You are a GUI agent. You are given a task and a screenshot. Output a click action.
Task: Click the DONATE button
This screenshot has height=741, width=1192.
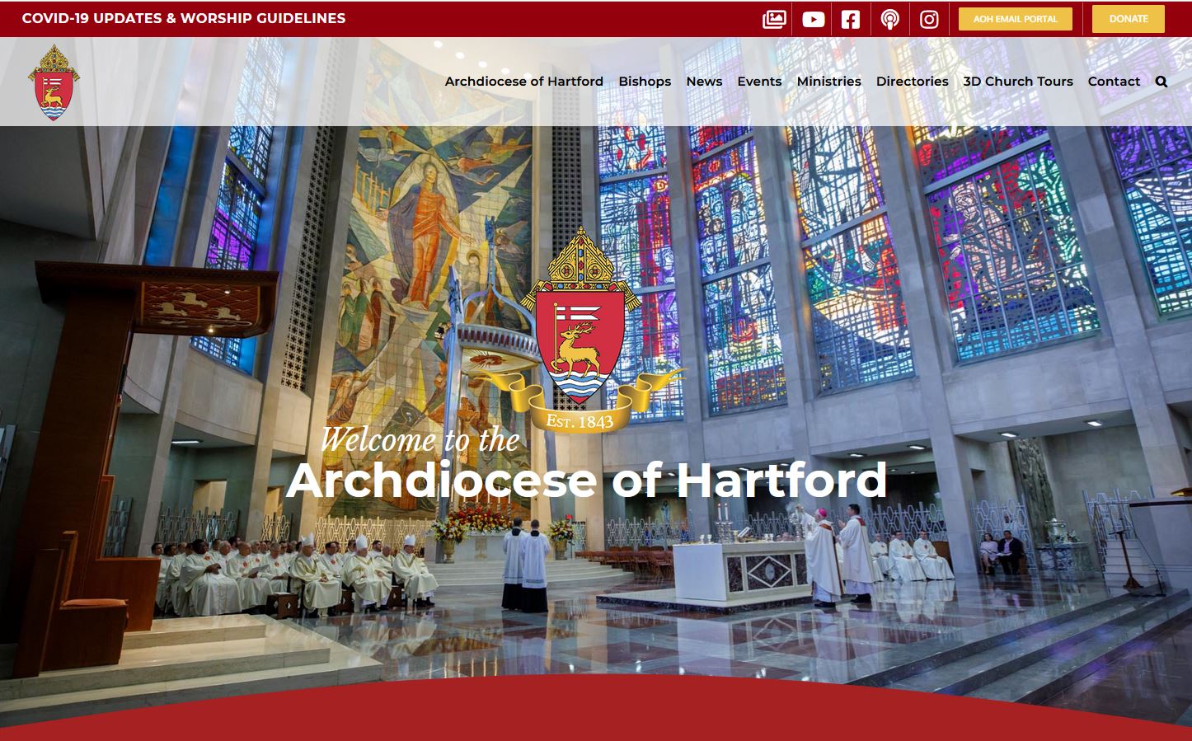pyautogui.click(x=1128, y=18)
